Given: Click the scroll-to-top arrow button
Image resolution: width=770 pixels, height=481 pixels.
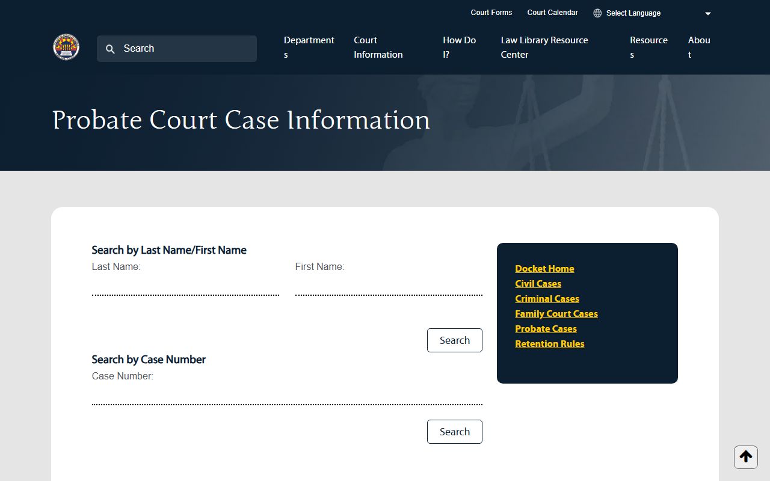Looking at the screenshot, I should point(746,457).
